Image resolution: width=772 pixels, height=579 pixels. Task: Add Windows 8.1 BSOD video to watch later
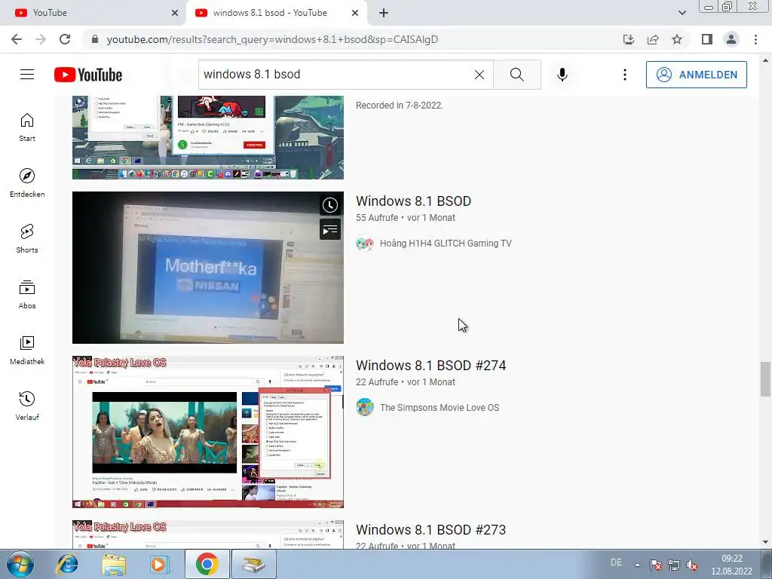point(330,205)
